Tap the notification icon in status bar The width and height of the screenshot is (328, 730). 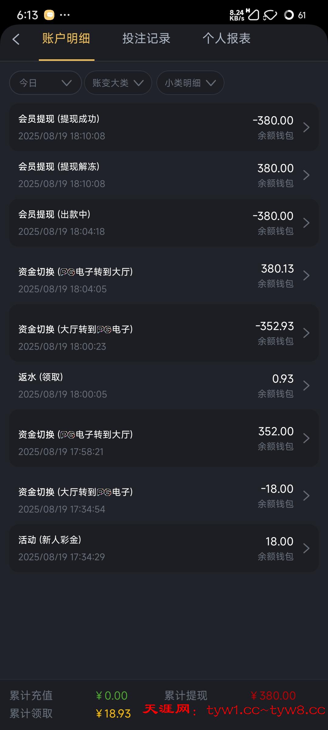pos(49,15)
